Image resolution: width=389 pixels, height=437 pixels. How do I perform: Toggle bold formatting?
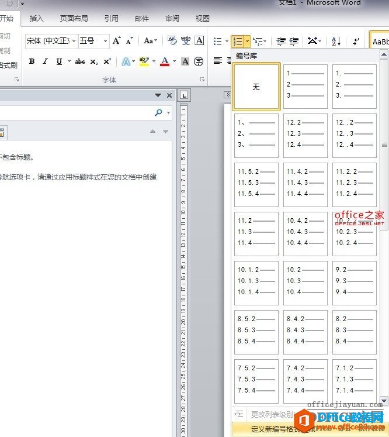click(32, 61)
